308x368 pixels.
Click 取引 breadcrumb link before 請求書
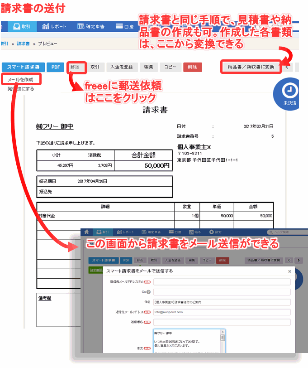point(4,44)
